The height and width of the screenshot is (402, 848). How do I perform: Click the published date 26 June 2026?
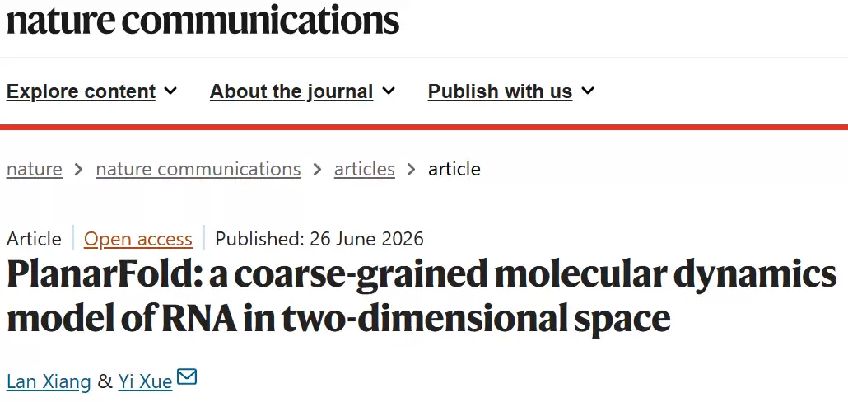click(x=366, y=239)
